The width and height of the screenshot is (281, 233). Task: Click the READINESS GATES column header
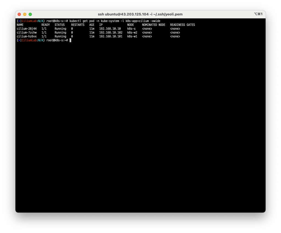coord(183,25)
